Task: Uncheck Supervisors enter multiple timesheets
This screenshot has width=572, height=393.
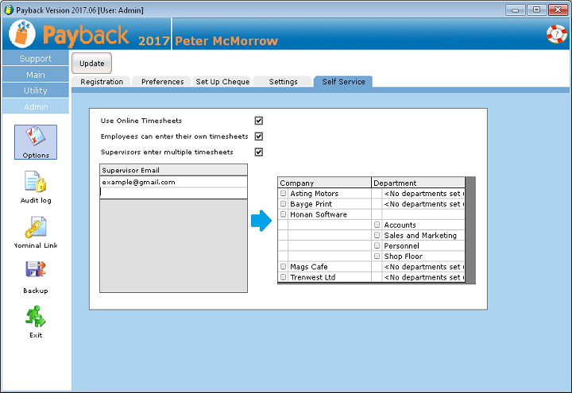Action: (x=259, y=152)
